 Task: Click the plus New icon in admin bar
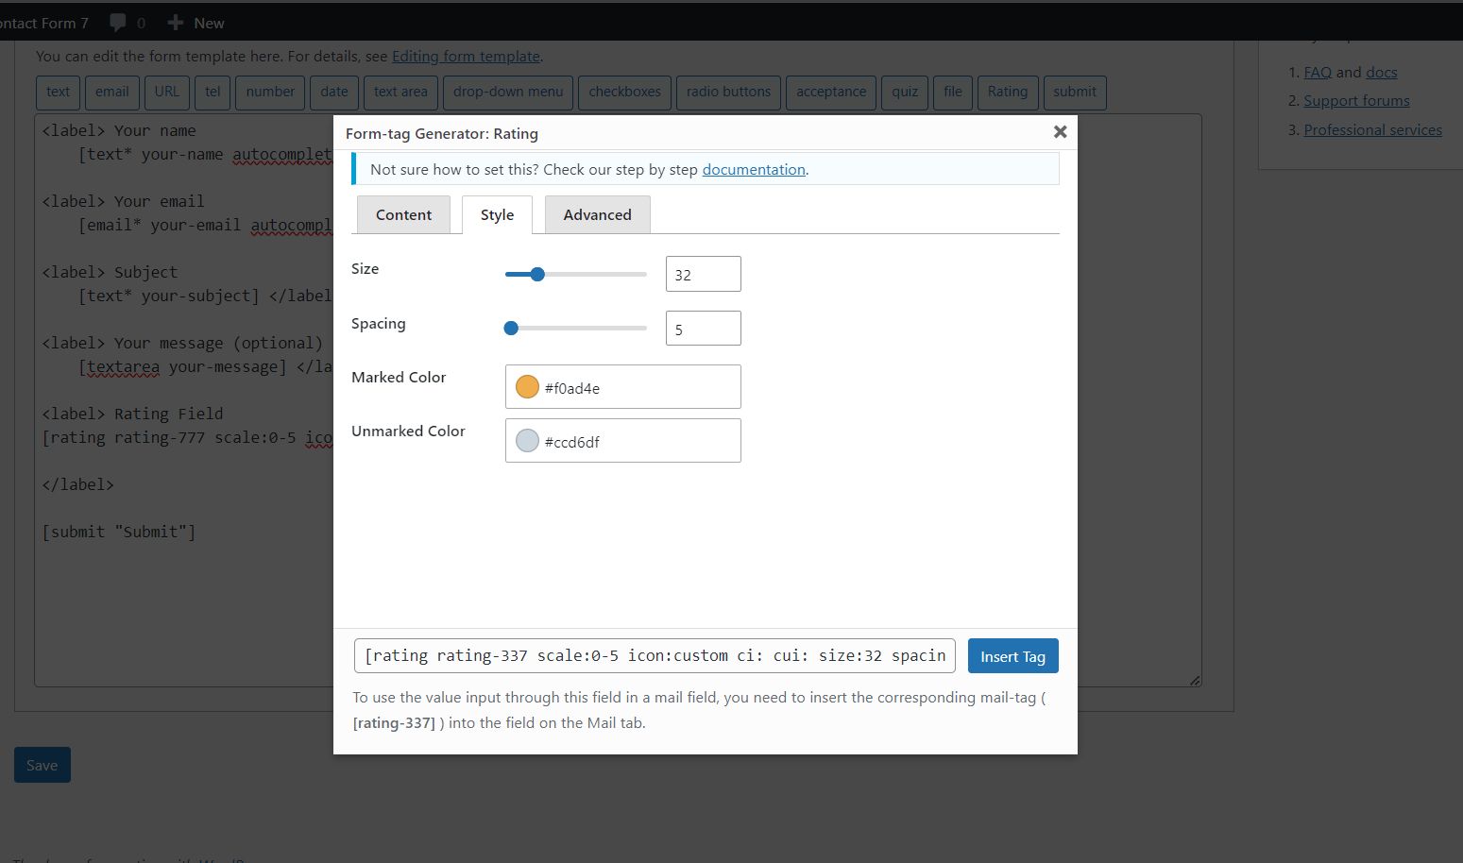175,23
